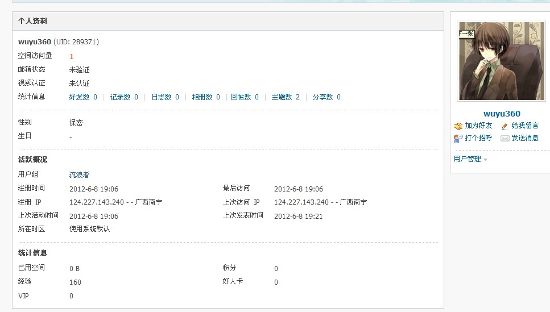550x312 pixels.
Task: Click the 给我留言 link
Action: coord(525,126)
